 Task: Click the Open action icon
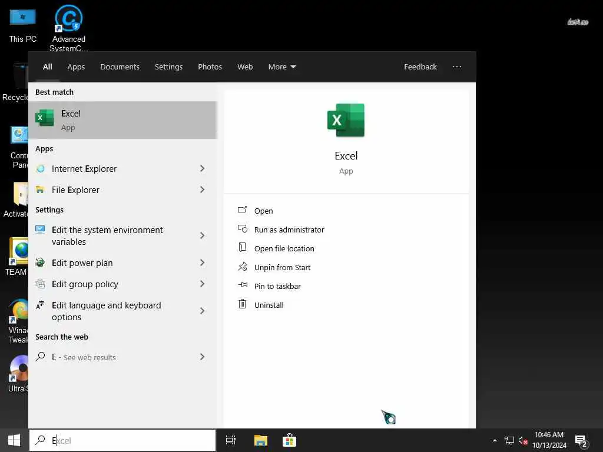click(x=242, y=210)
